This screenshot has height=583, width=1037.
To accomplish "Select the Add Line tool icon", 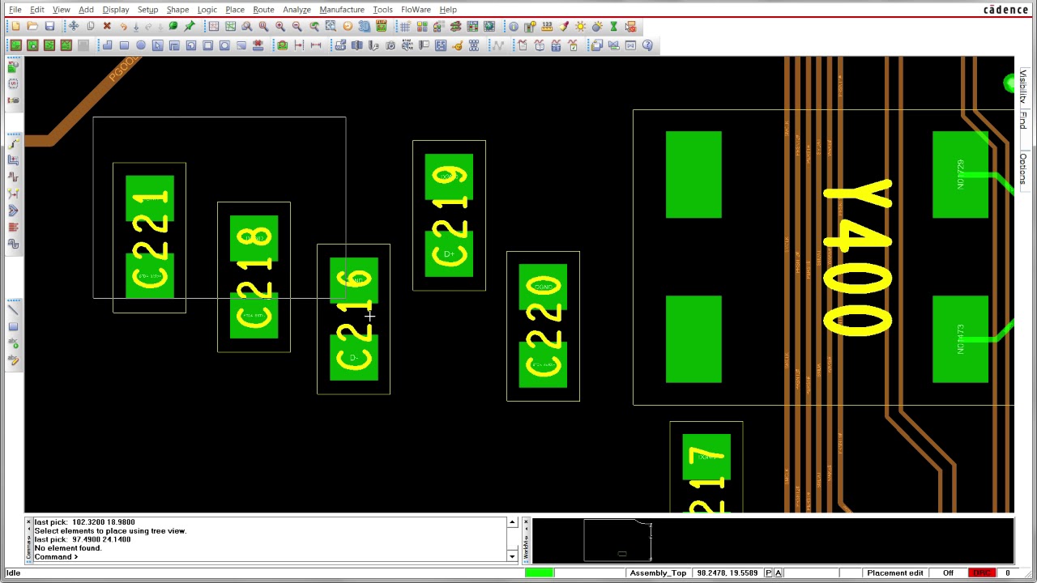I will pos(13,309).
